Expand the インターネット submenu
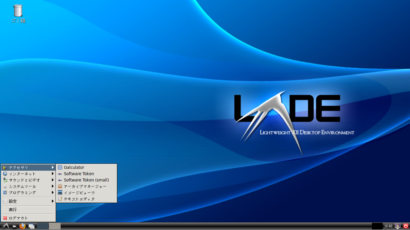The image size is (410, 230). coord(28,174)
